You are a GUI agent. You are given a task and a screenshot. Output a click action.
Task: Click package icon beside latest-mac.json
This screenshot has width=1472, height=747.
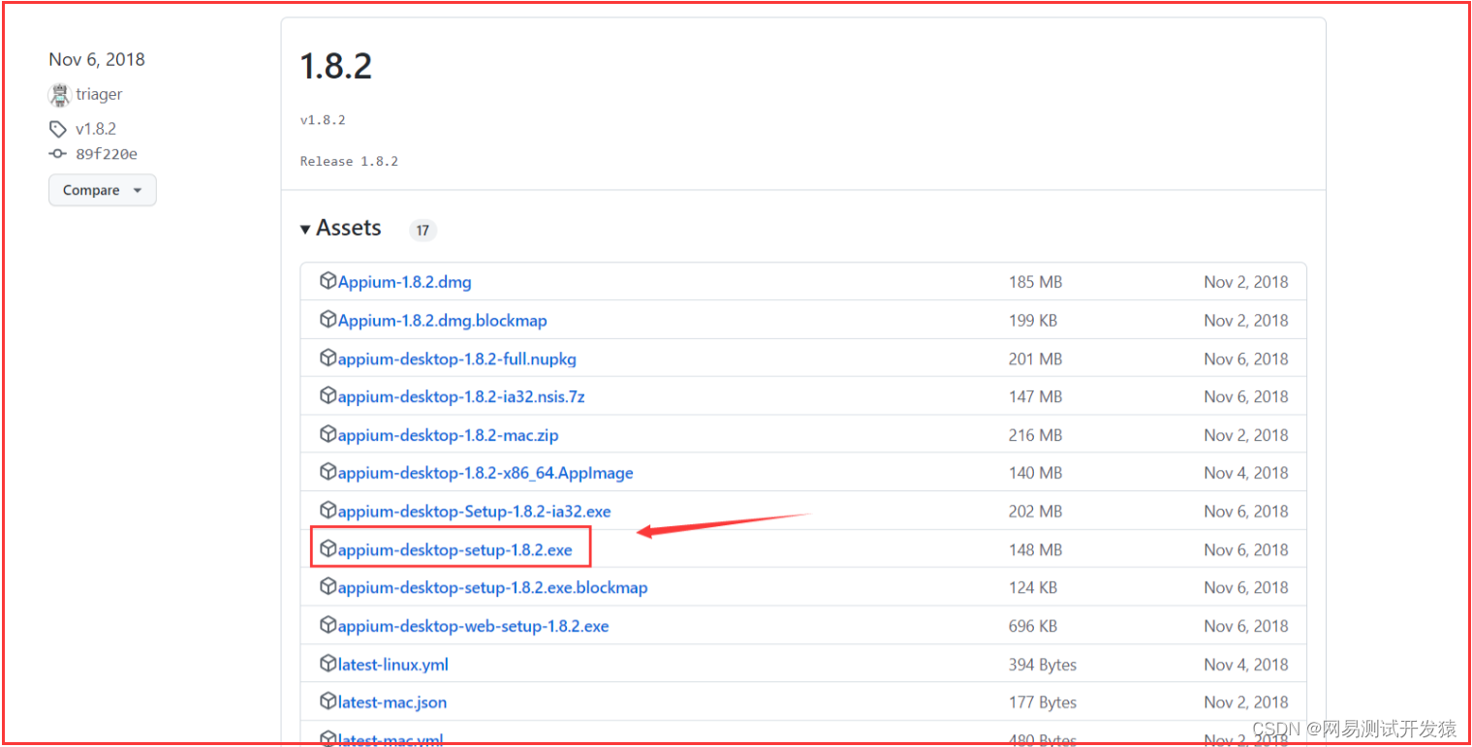[x=328, y=701]
